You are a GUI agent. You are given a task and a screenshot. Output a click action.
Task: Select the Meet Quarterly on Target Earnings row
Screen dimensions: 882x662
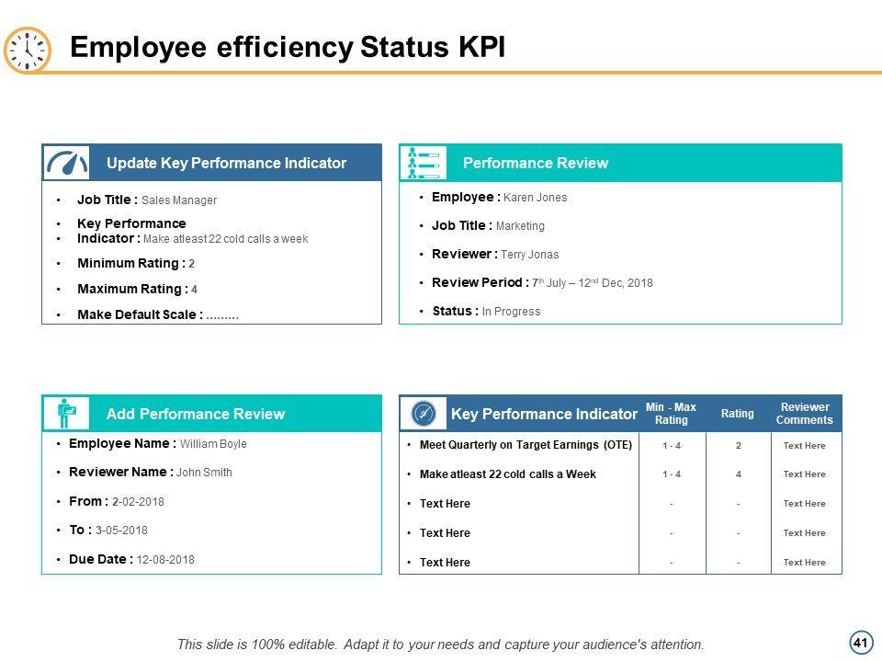[x=526, y=445]
